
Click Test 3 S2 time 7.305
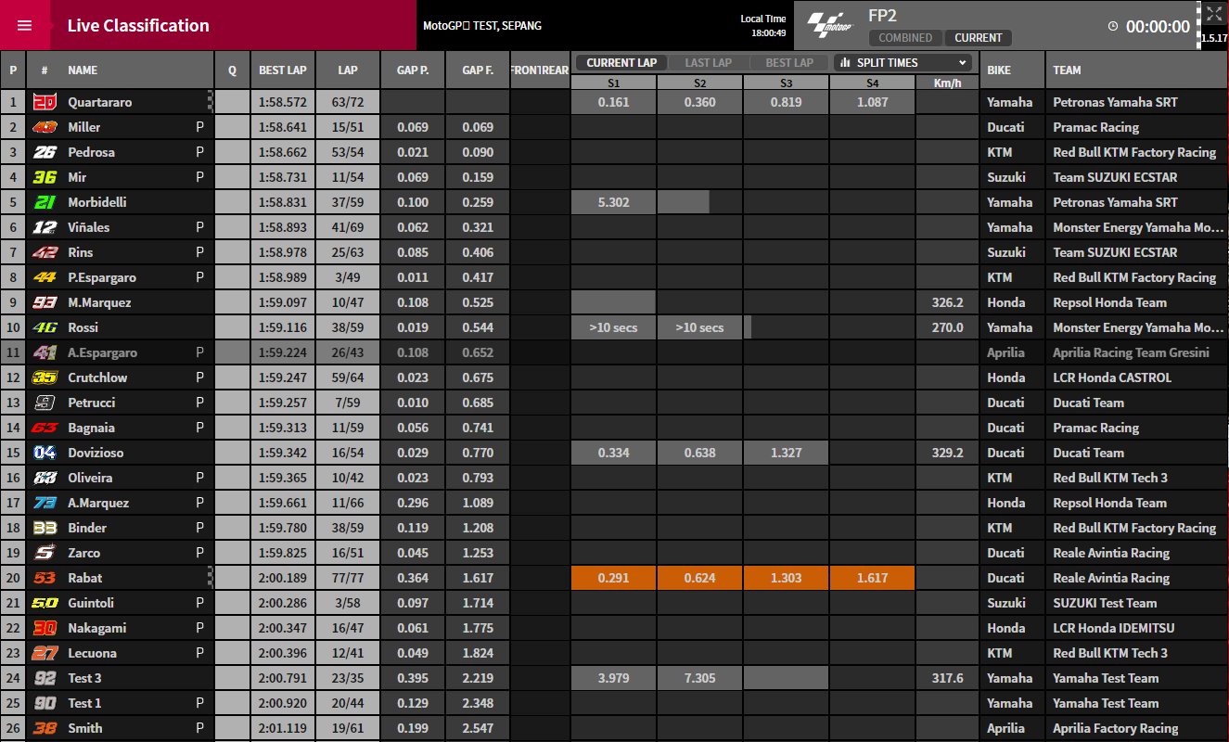pos(699,678)
